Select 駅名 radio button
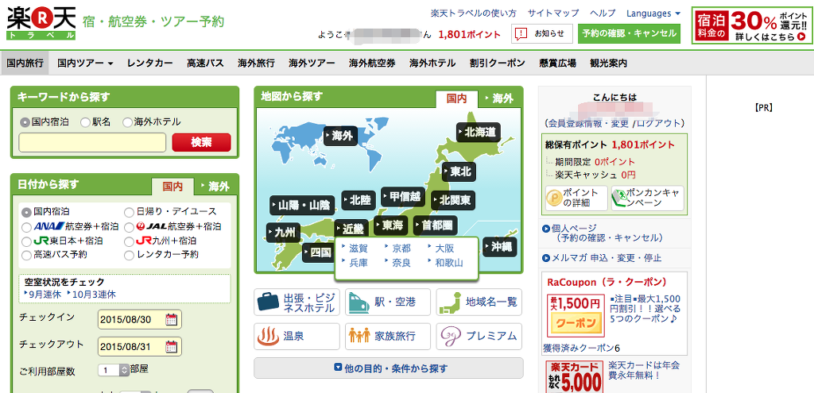The height and width of the screenshot is (393, 814). point(85,122)
